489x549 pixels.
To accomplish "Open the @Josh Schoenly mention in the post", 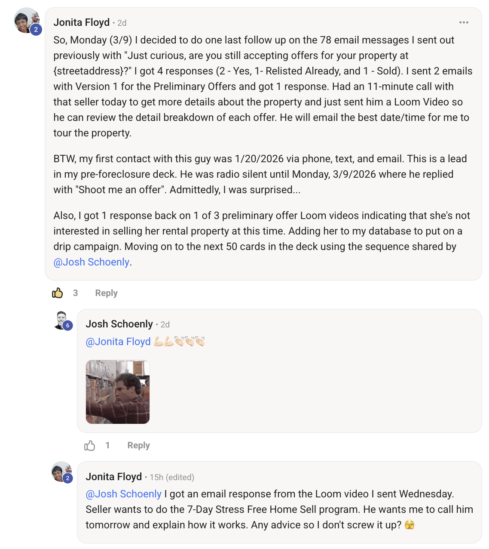I will [x=92, y=262].
